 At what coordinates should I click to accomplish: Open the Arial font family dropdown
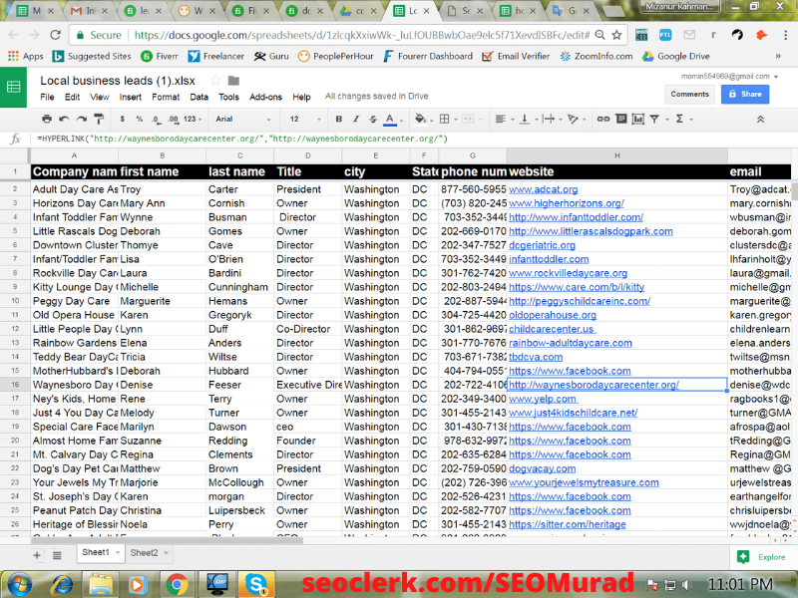click(237, 119)
